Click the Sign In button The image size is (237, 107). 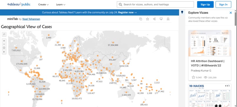tap(223, 4)
